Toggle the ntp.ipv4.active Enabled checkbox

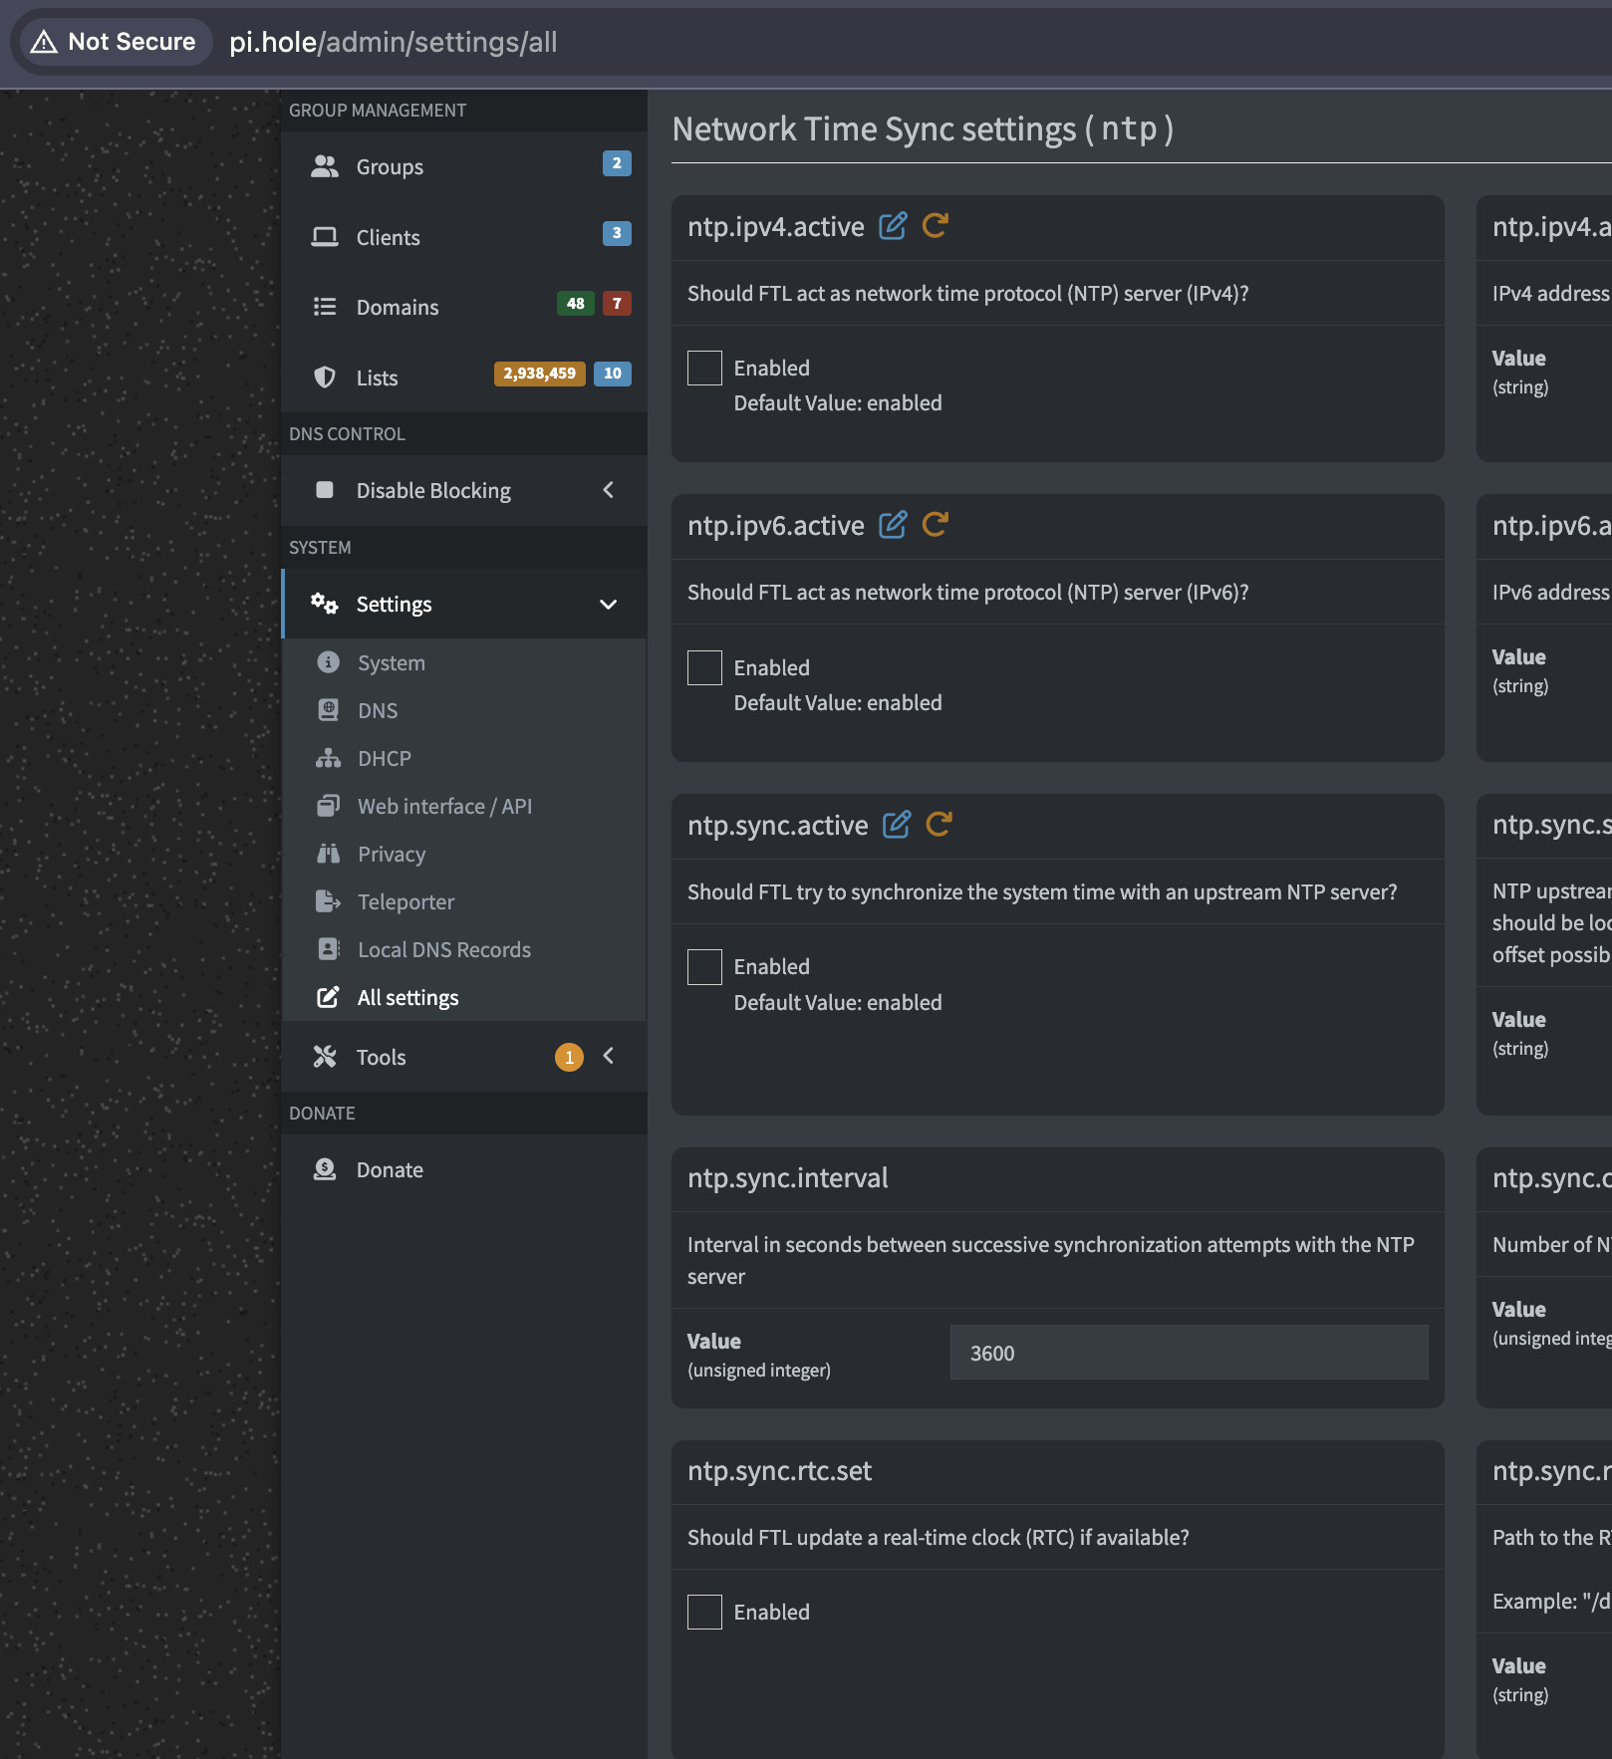[704, 368]
